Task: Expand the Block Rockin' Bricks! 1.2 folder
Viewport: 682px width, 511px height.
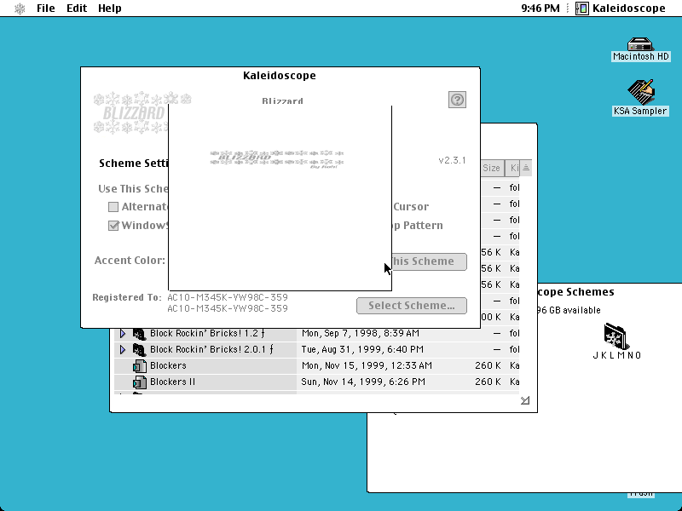Action: 123,333
